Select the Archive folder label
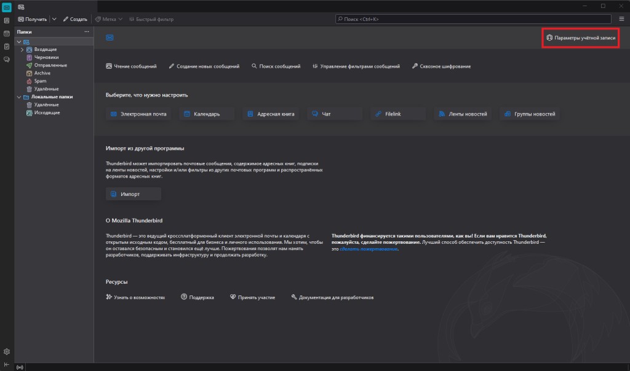 click(x=42, y=73)
